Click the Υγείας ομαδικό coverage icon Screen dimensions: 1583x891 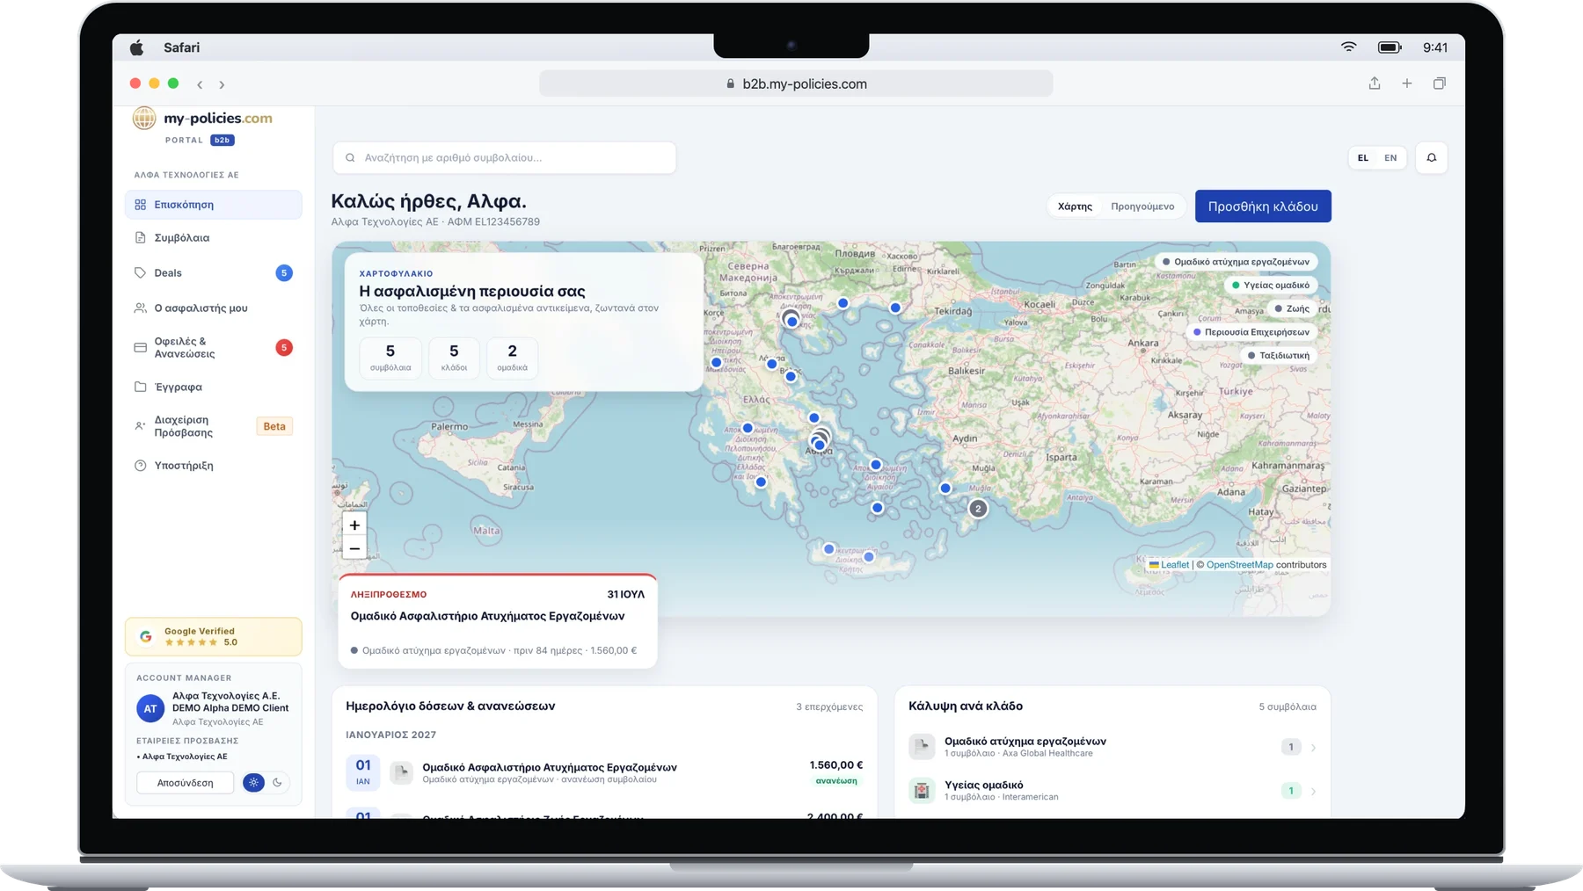click(x=922, y=791)
